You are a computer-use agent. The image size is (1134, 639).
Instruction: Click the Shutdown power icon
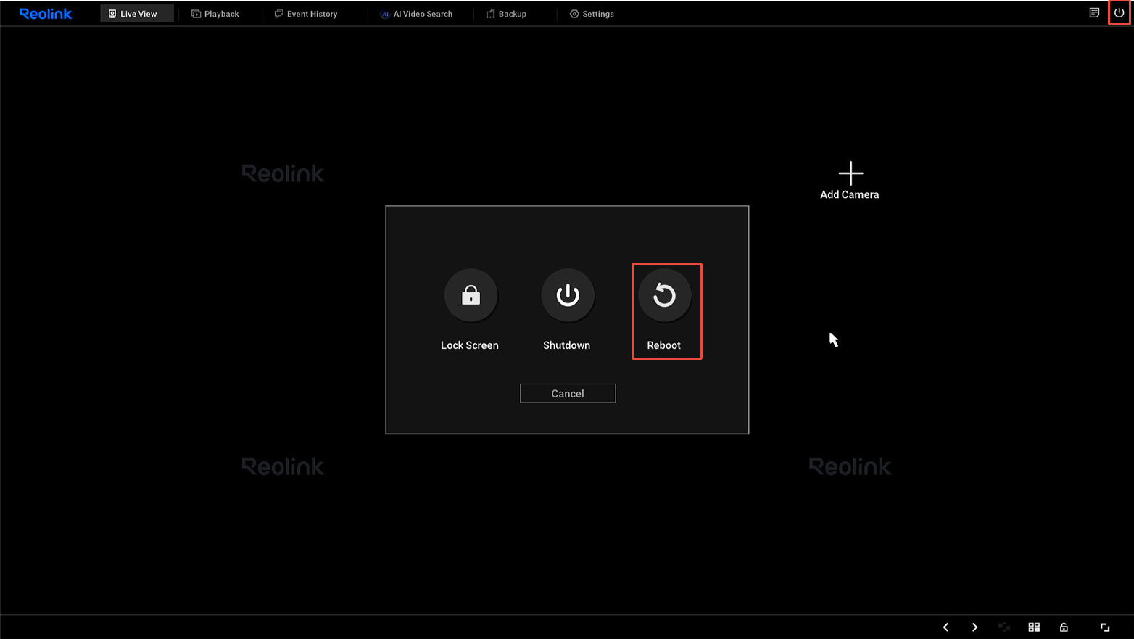(x=567, y=296)
